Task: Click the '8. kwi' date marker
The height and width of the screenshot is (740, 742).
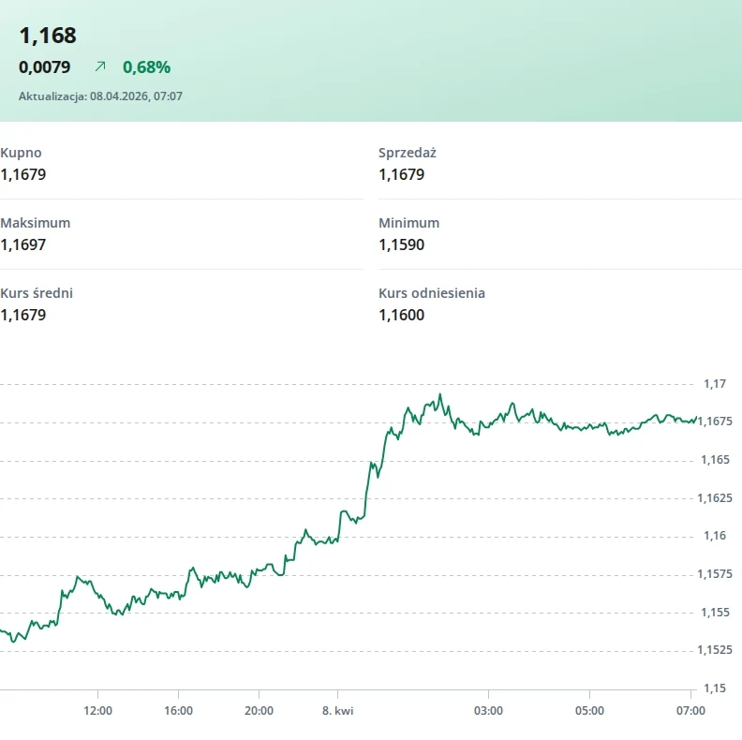Action: (337, 711)
